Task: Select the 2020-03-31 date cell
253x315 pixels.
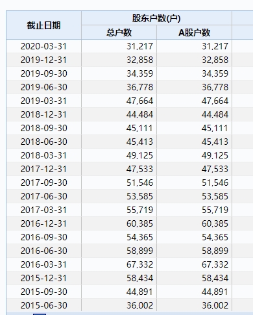Action: pyautogui.click(x=43, y=46)
